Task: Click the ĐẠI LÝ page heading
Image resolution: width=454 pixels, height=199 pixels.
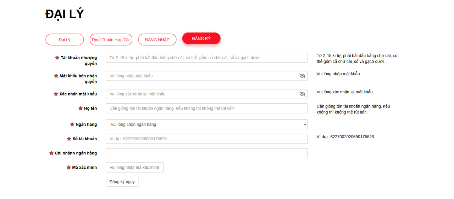Action: 65,14
